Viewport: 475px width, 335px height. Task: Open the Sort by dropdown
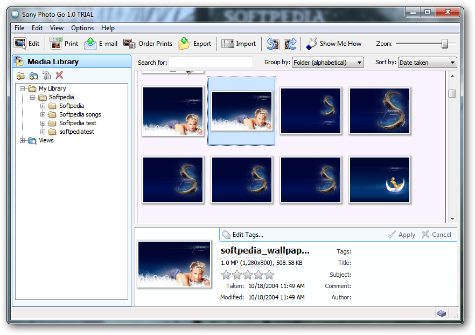point(427,63)
